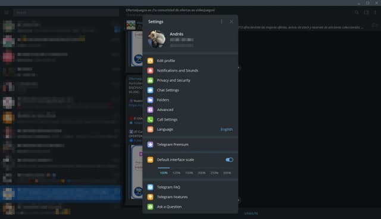Toggle the right side panel icon in the chat header
The image size is (381, 219).
(367, 12)
